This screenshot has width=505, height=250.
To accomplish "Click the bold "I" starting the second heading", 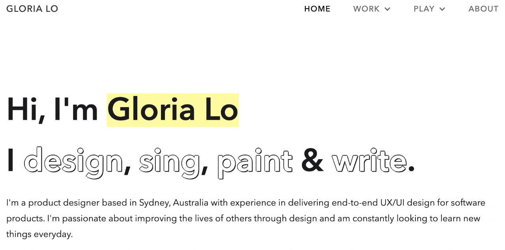I will 11,161.
